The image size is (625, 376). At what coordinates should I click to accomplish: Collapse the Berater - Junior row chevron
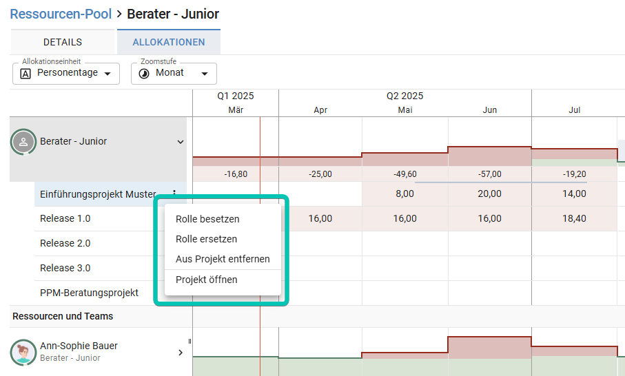click(181, 142)
